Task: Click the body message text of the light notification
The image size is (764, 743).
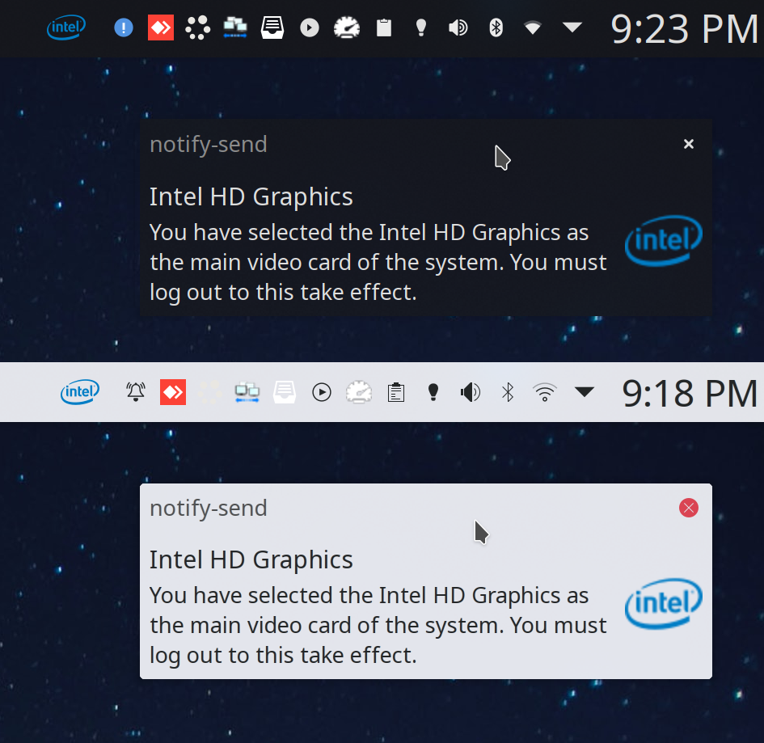Action: [x=378, y=626]
